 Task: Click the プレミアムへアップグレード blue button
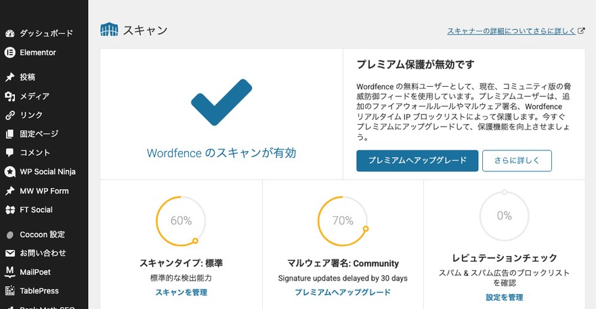417,161
